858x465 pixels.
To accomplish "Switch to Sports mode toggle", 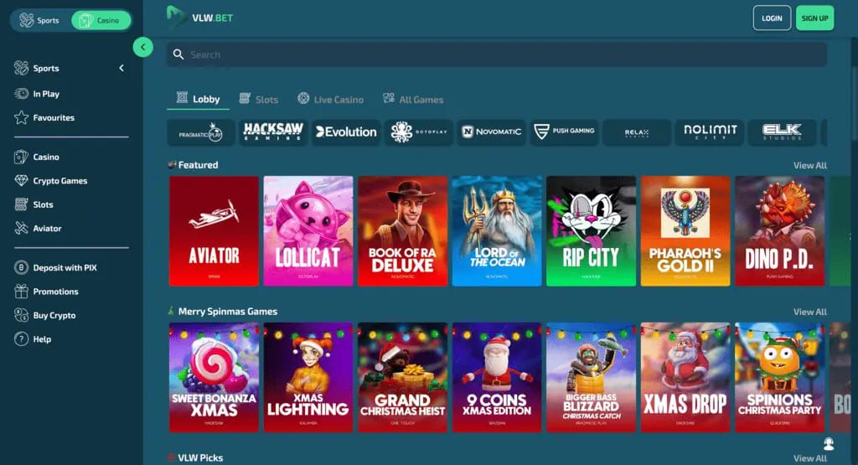I will pos(39,20).
